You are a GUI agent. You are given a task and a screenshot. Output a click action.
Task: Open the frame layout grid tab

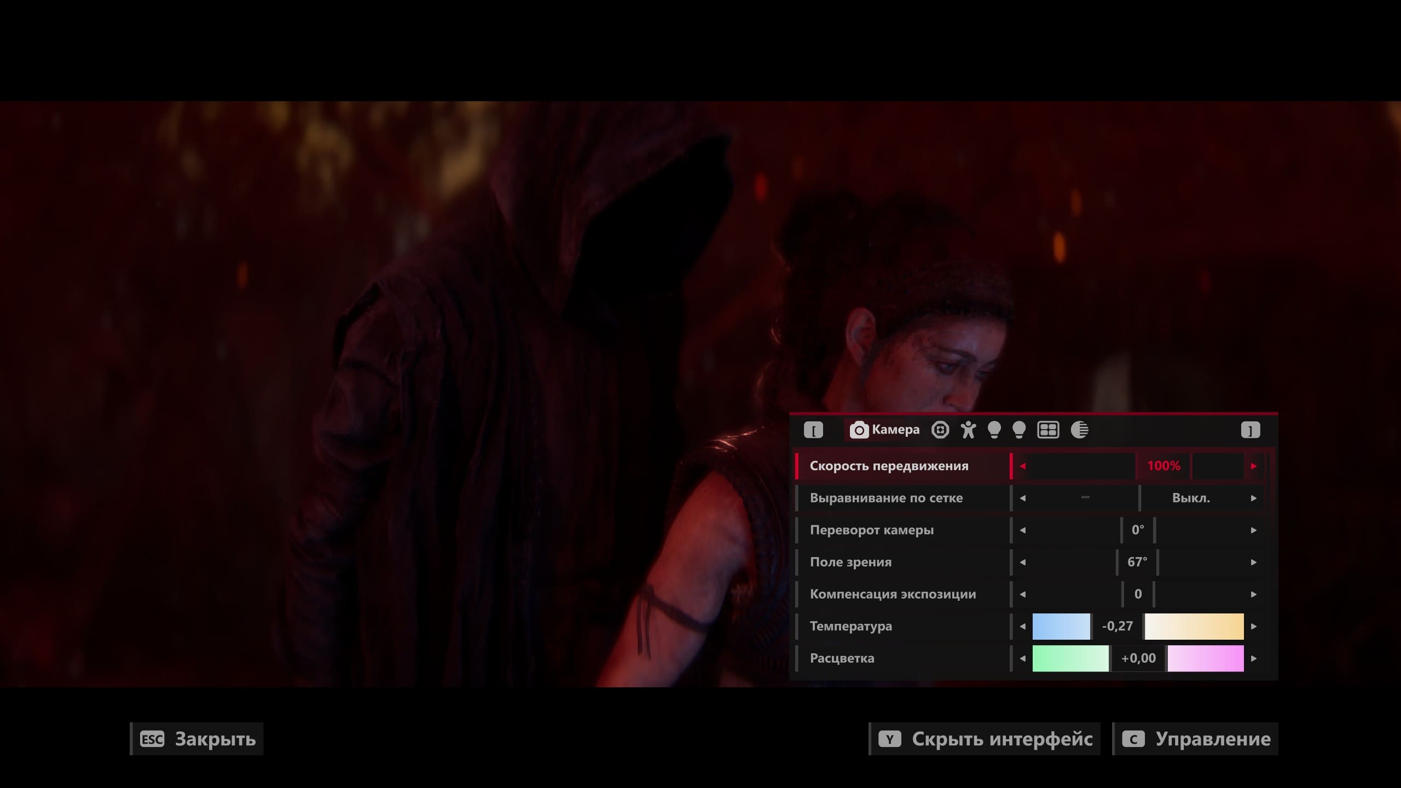point(1048,430)
